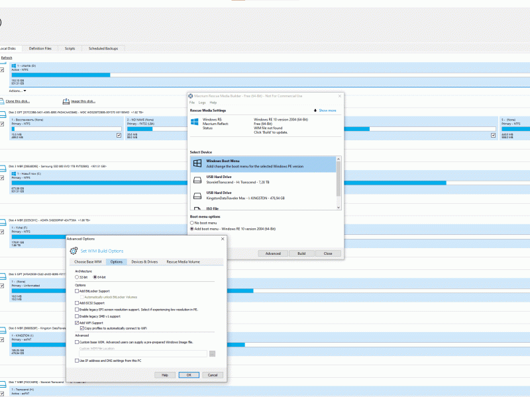Enable Add BitLocker Support checkbox
The width and height of the screenshot is (530, 397).
tap(77, 291)
